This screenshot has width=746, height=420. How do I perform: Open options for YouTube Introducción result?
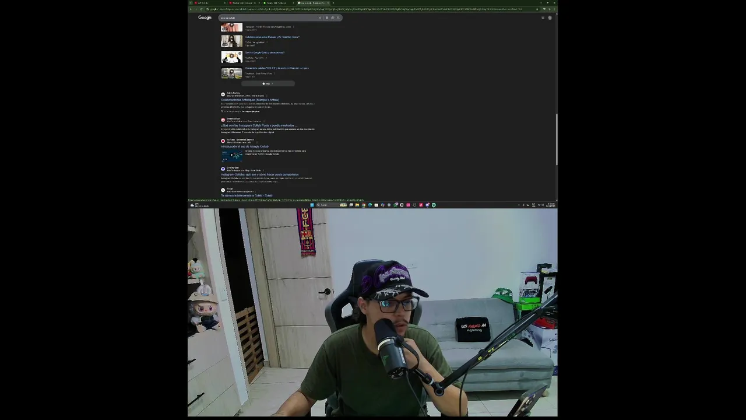[x=257, y=142]
